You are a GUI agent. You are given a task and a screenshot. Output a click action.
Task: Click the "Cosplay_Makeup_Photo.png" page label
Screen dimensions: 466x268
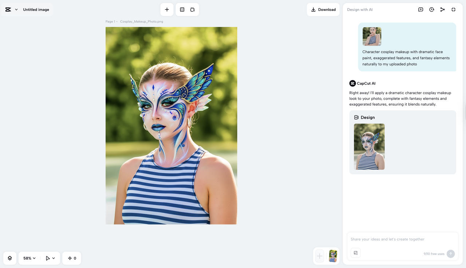[142, 21]
